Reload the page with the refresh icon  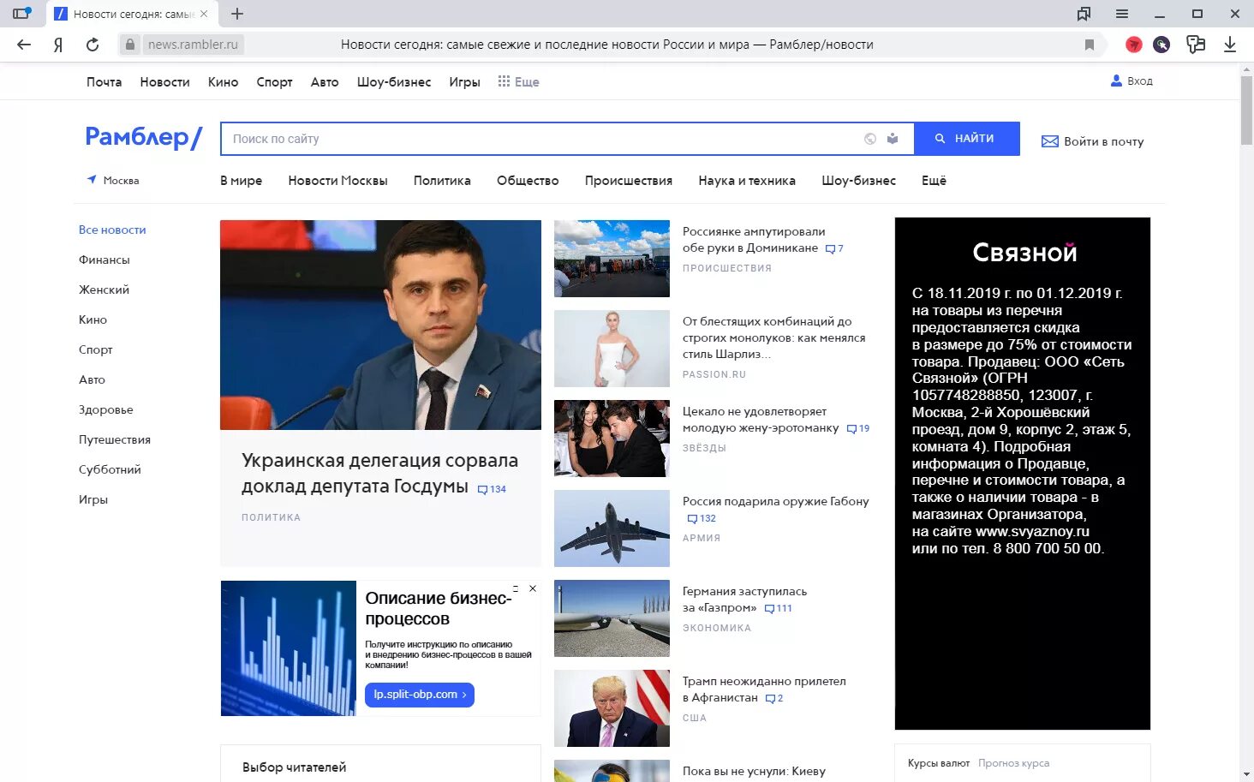pos(93,45)
